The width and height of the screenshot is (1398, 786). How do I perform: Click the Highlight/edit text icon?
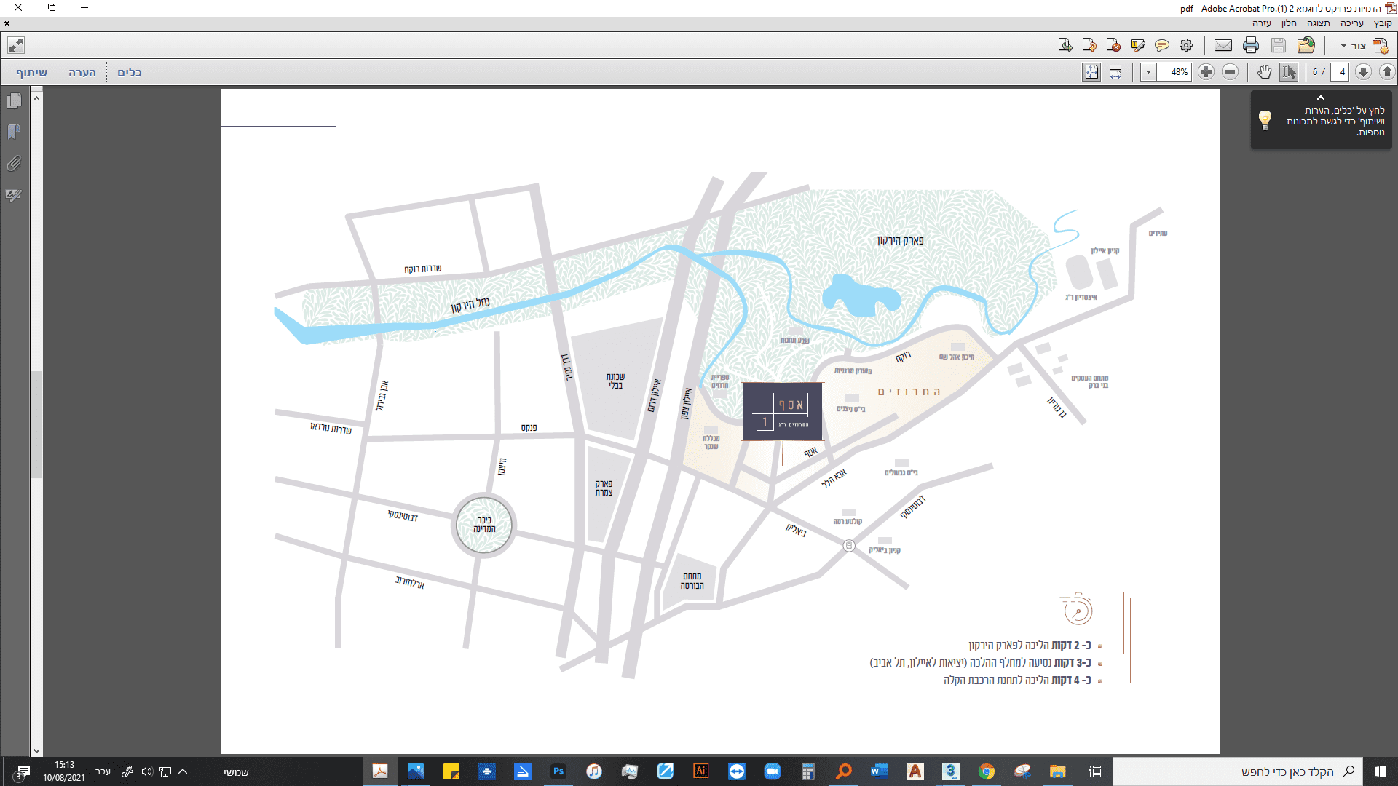pyautogui.click(x=1137, y=45)
